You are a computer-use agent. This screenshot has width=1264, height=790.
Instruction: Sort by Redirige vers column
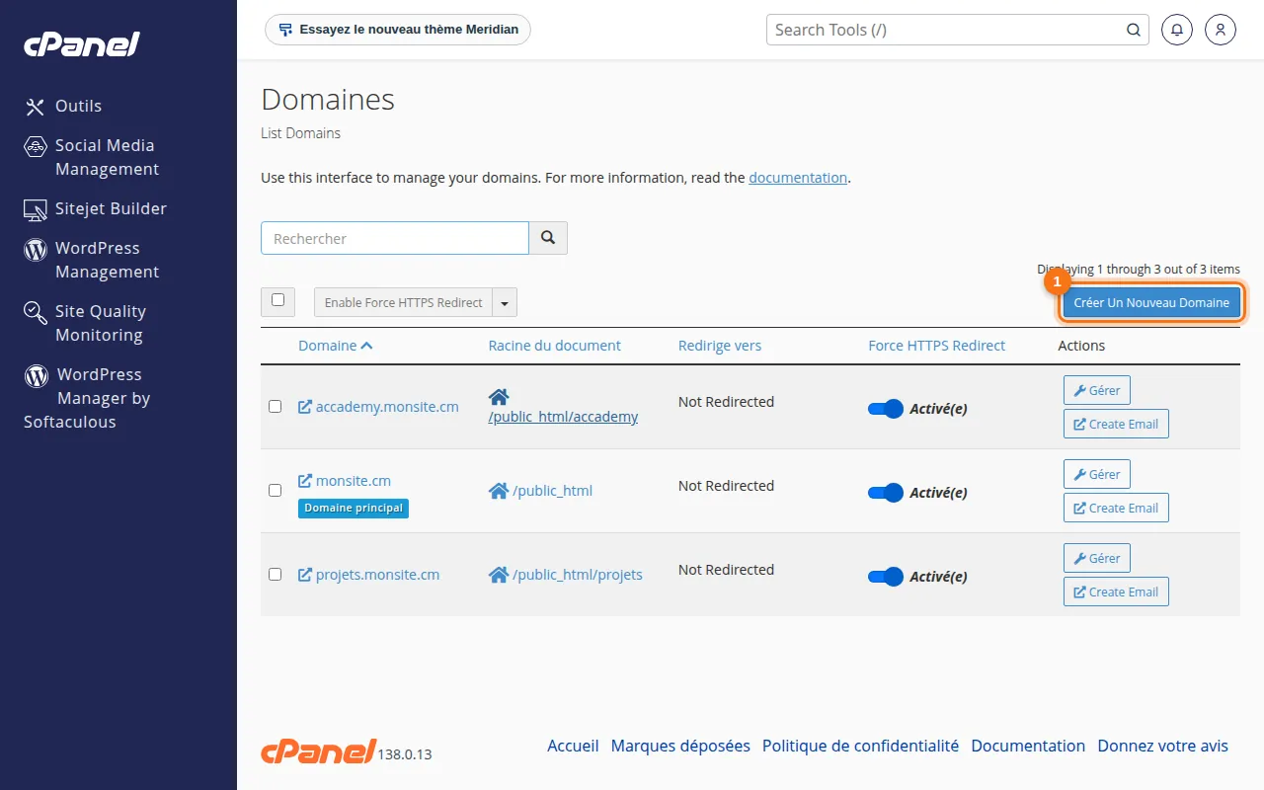click(x=720, y=346)
